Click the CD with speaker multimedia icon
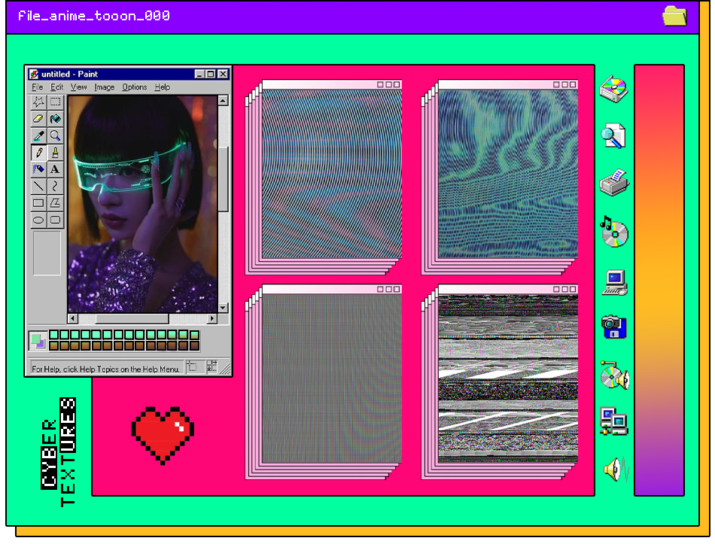Viewport: 715px width, 544px height. (x=615, y=375)
